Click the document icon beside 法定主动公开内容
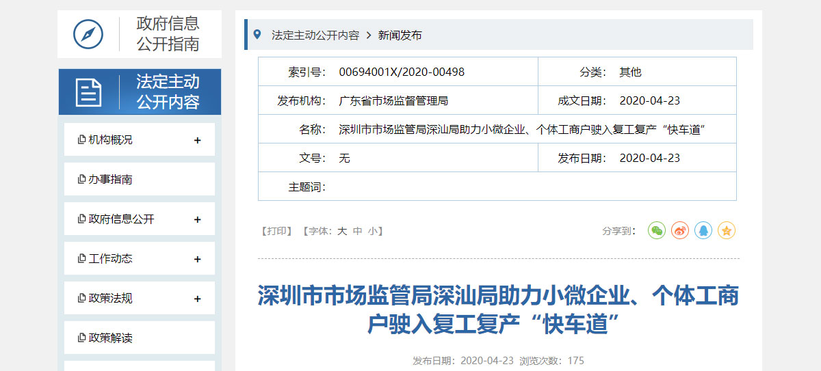This screenshot has height=371, width=821. tap(88, 92)
